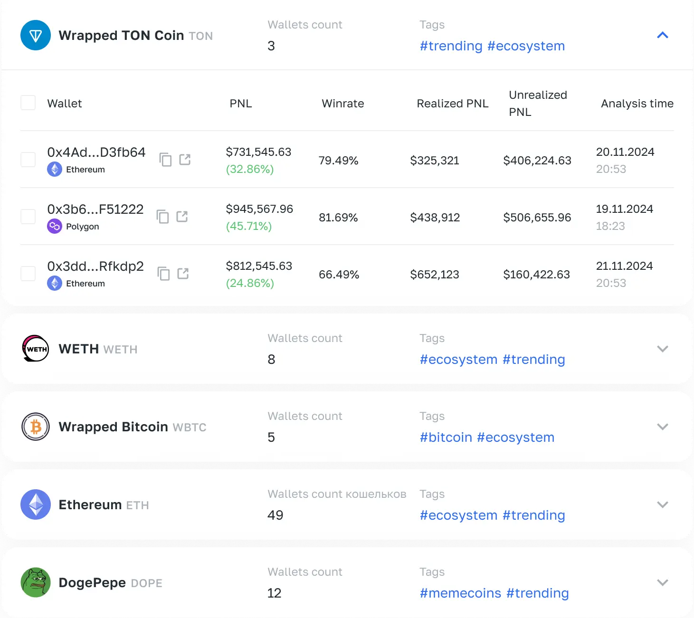Image resolution: width=694 pixels, height=618 pixels.
Task: Open wallet 0x3b6...F51222 external link
Action: coord(182,217)
